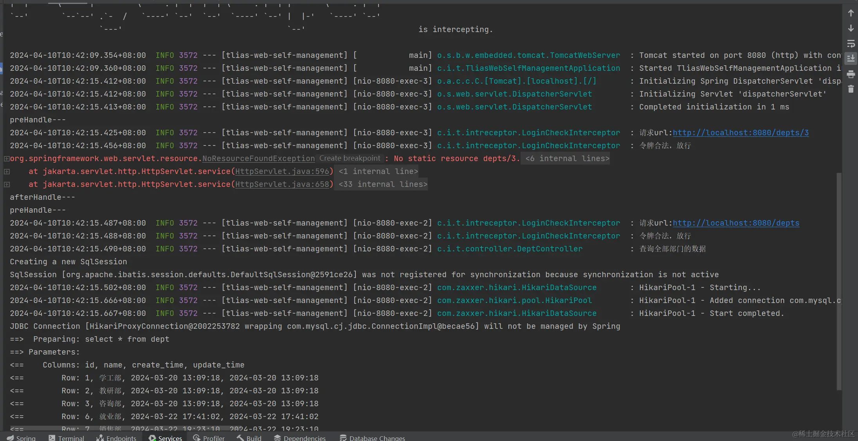Toggle Soft-Wrap for console output
The width and height of the screenshot is (858, 441).
pyautogui.click(x=851, y=44)
